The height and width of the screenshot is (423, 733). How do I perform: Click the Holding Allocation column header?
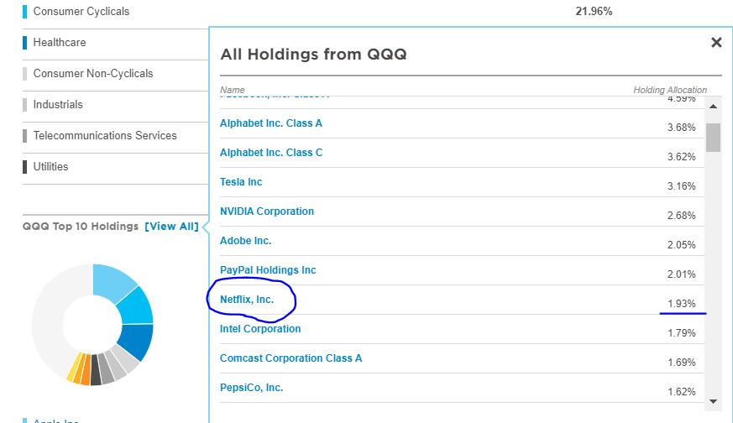pos(670,90)
